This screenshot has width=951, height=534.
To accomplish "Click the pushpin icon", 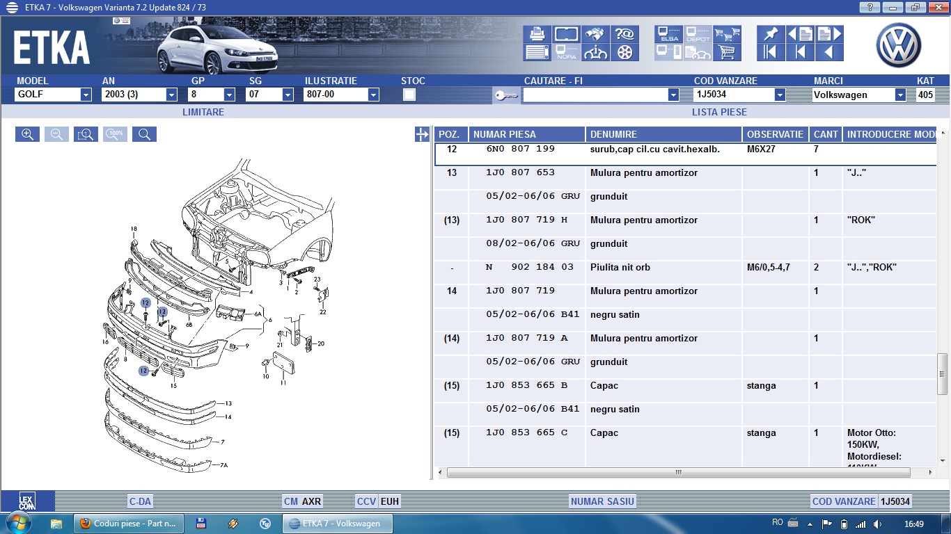I will (771, 34).
